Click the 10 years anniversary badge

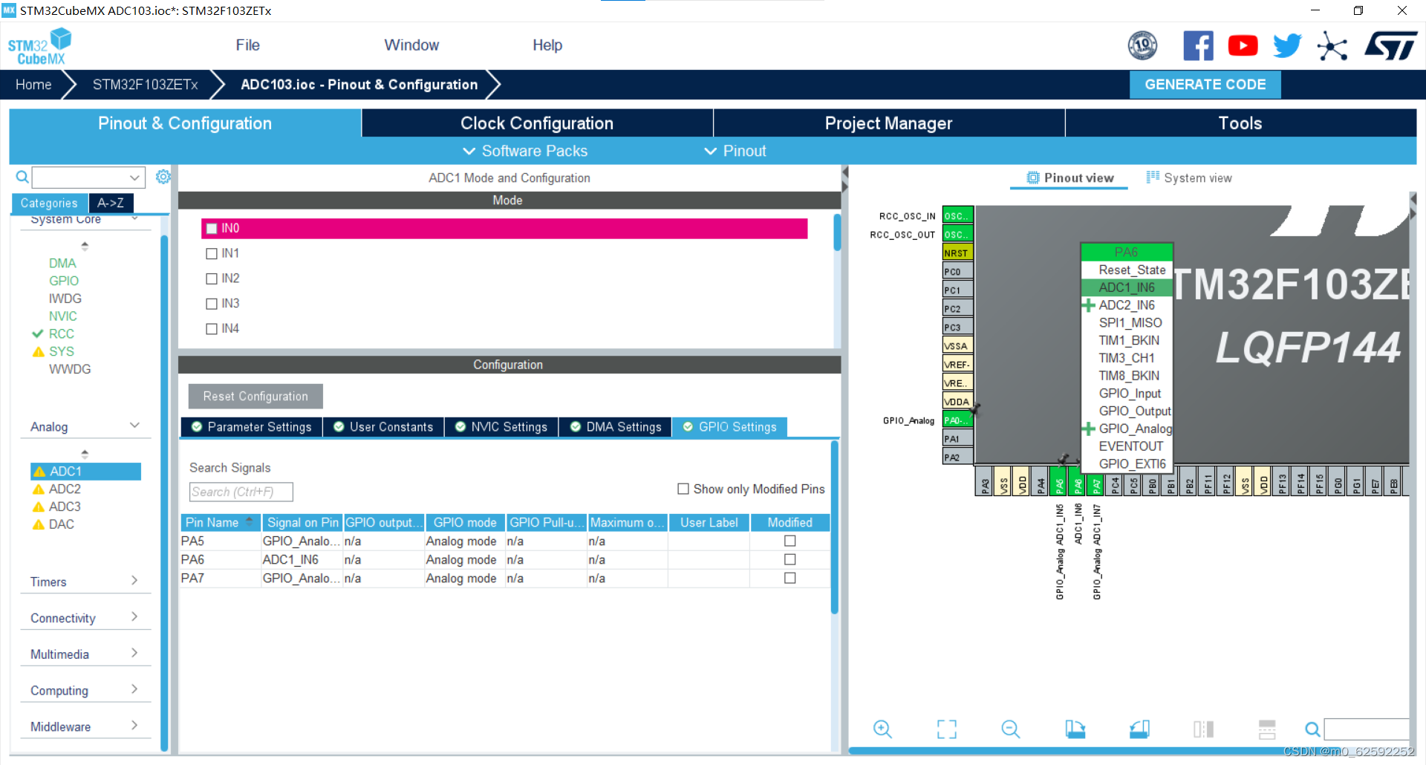[1142, 46]
